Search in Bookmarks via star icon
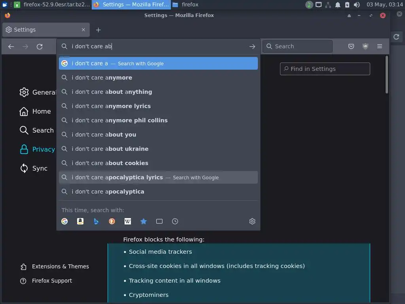Viewport: 405px width, 304px height. 144,221
